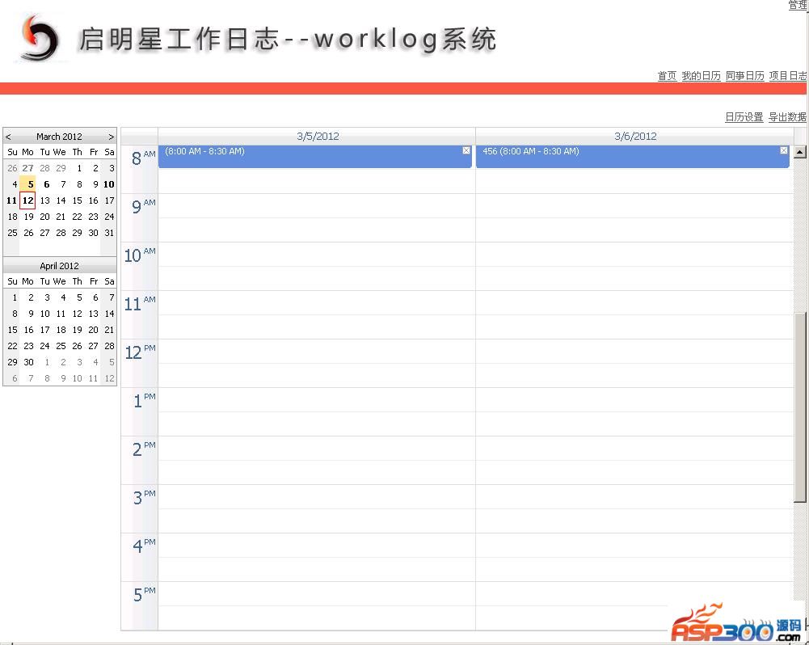Select March 6 in mini calendar
Image resolution: width=809 pixels, height=645 pixels.
46,184
